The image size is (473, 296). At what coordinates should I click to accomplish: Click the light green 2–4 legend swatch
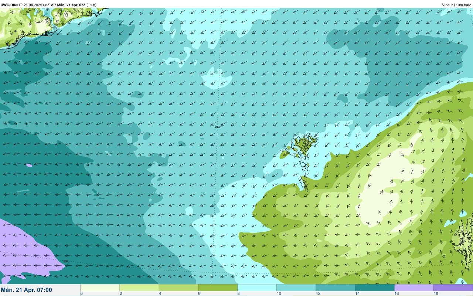click(139, 288)
